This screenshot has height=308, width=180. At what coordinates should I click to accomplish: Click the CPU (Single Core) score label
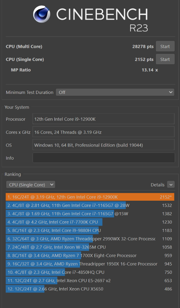click(25, 59)
